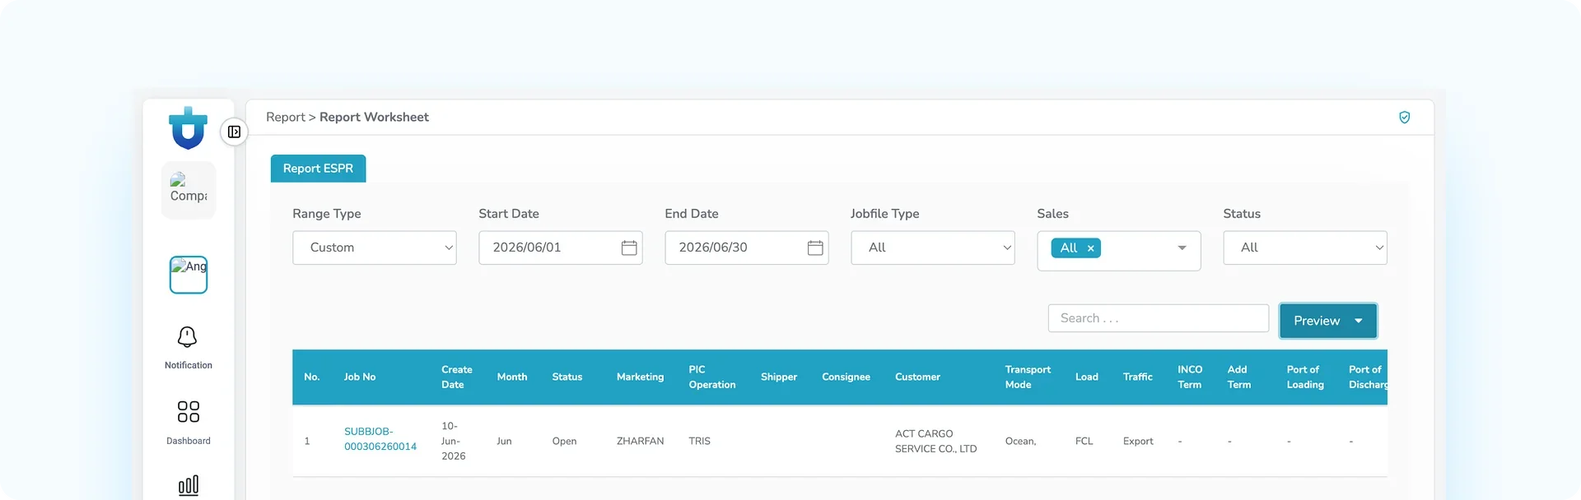Click the Jun month cell
The image size is (1581, 500).
point(504,442)
